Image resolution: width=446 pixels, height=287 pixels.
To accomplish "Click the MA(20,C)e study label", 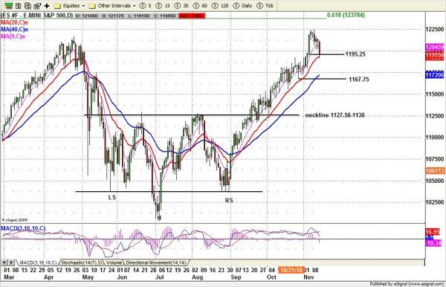I will [x=14, y=22].
